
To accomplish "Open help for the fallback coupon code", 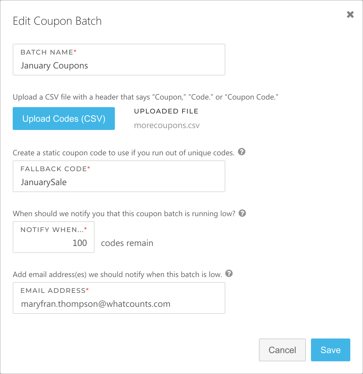I will tap(241, 152).
